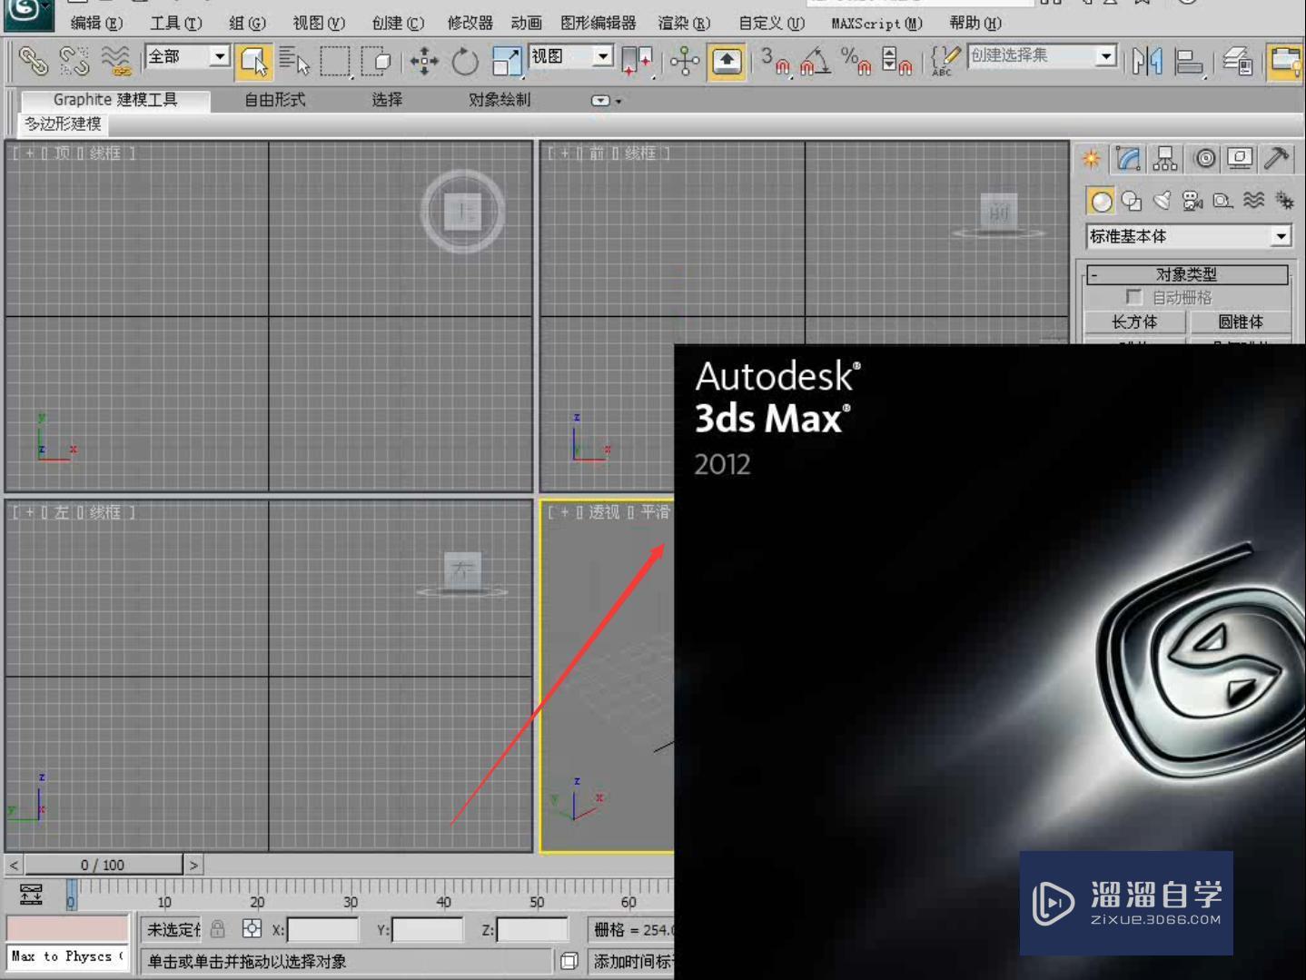Screen dimensions: 1306x980
Task: Open the Motion command panel tab
Action: pos(1205,159)
